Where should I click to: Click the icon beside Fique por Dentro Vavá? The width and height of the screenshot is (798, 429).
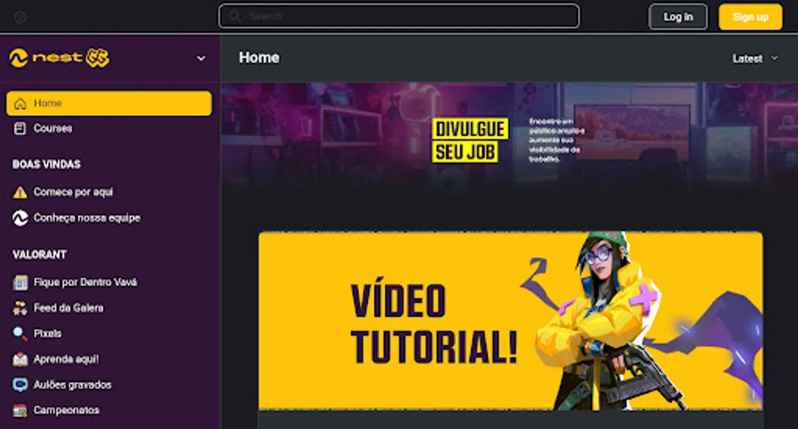20,282
